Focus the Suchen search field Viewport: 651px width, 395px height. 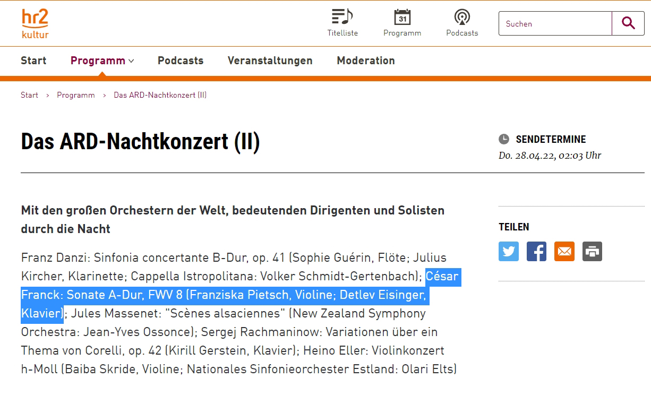click(555, 24)
